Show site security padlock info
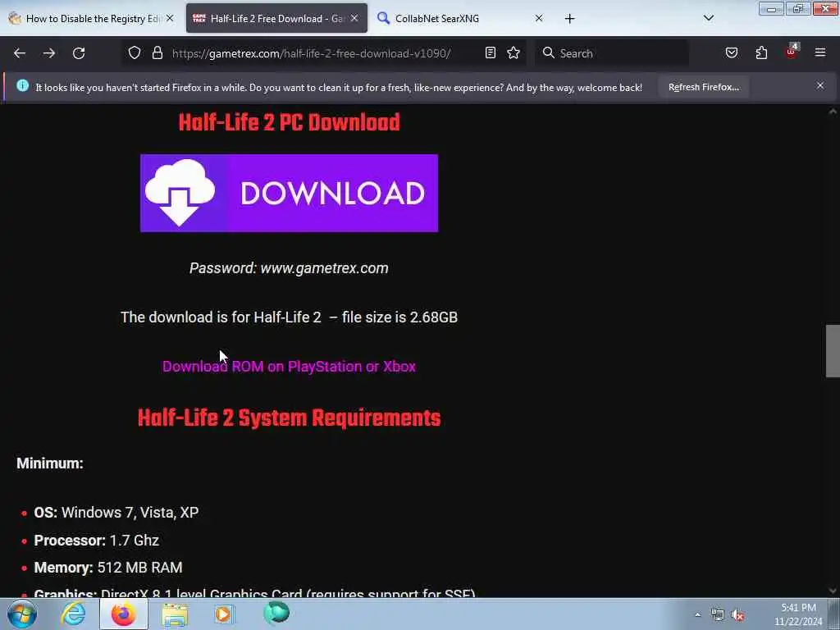This screenshot has width=840, height=630. (157, 53)
